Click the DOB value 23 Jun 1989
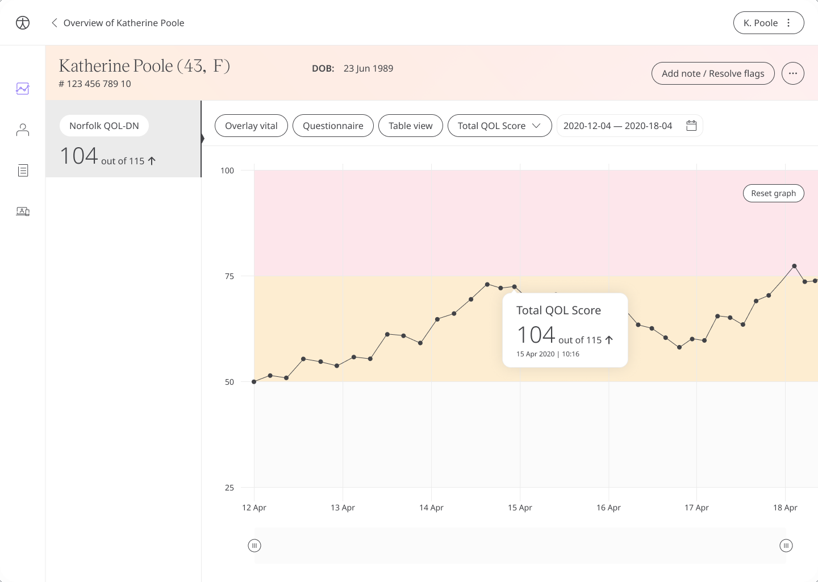This screenshot has height=582, width=818. pos(368,68)
